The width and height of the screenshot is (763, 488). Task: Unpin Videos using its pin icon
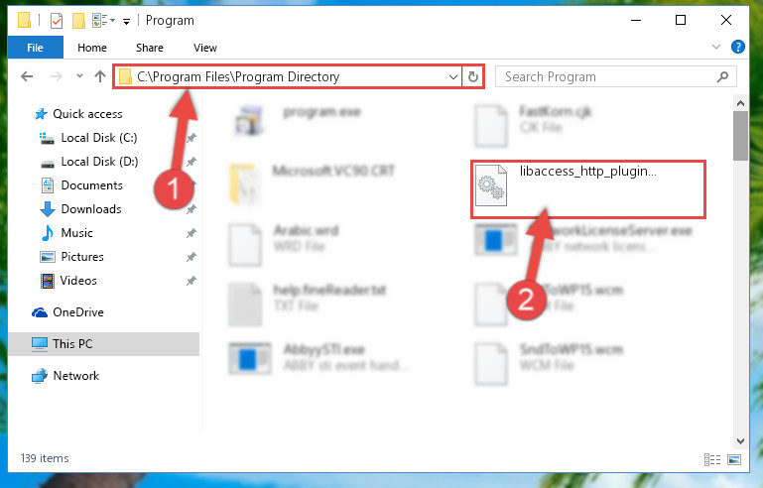(x=191, y=281)
